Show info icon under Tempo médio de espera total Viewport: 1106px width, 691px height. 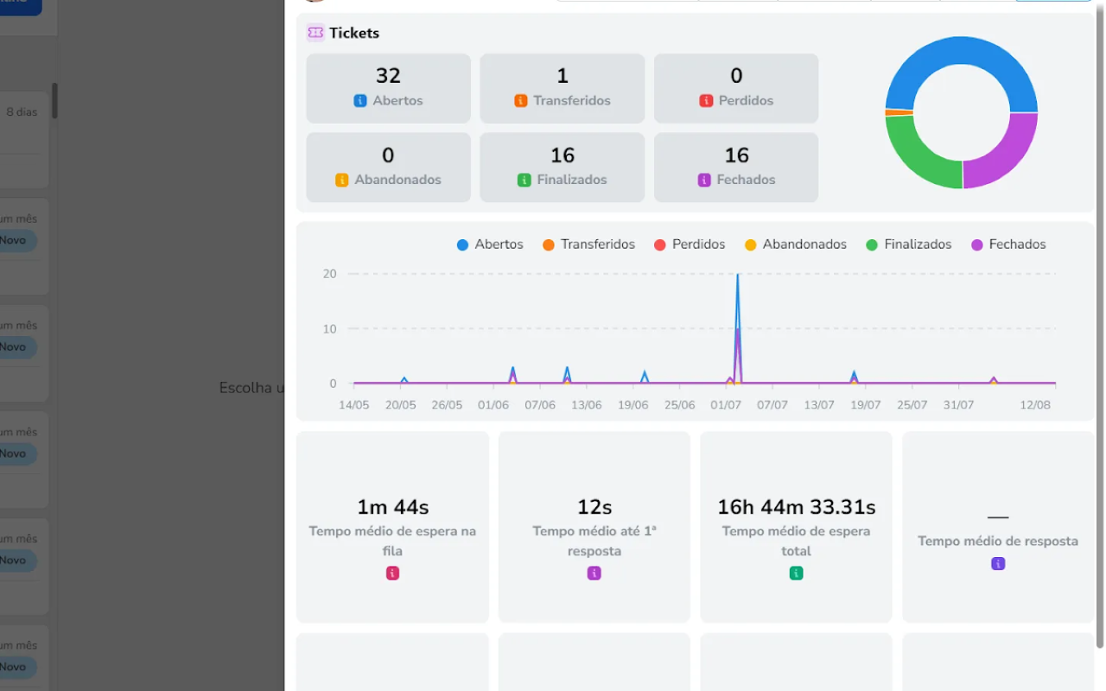(796, 573)
